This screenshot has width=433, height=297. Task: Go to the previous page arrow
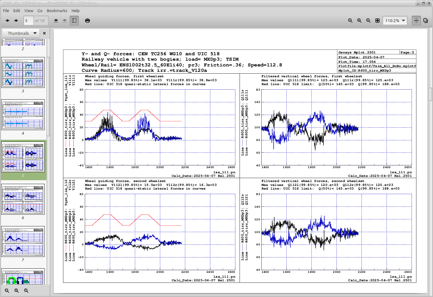coord(7,21)
